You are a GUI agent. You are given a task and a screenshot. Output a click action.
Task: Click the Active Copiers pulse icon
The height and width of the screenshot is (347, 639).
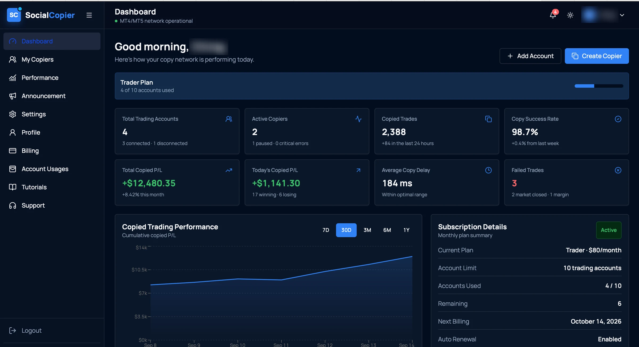(358, 119)
